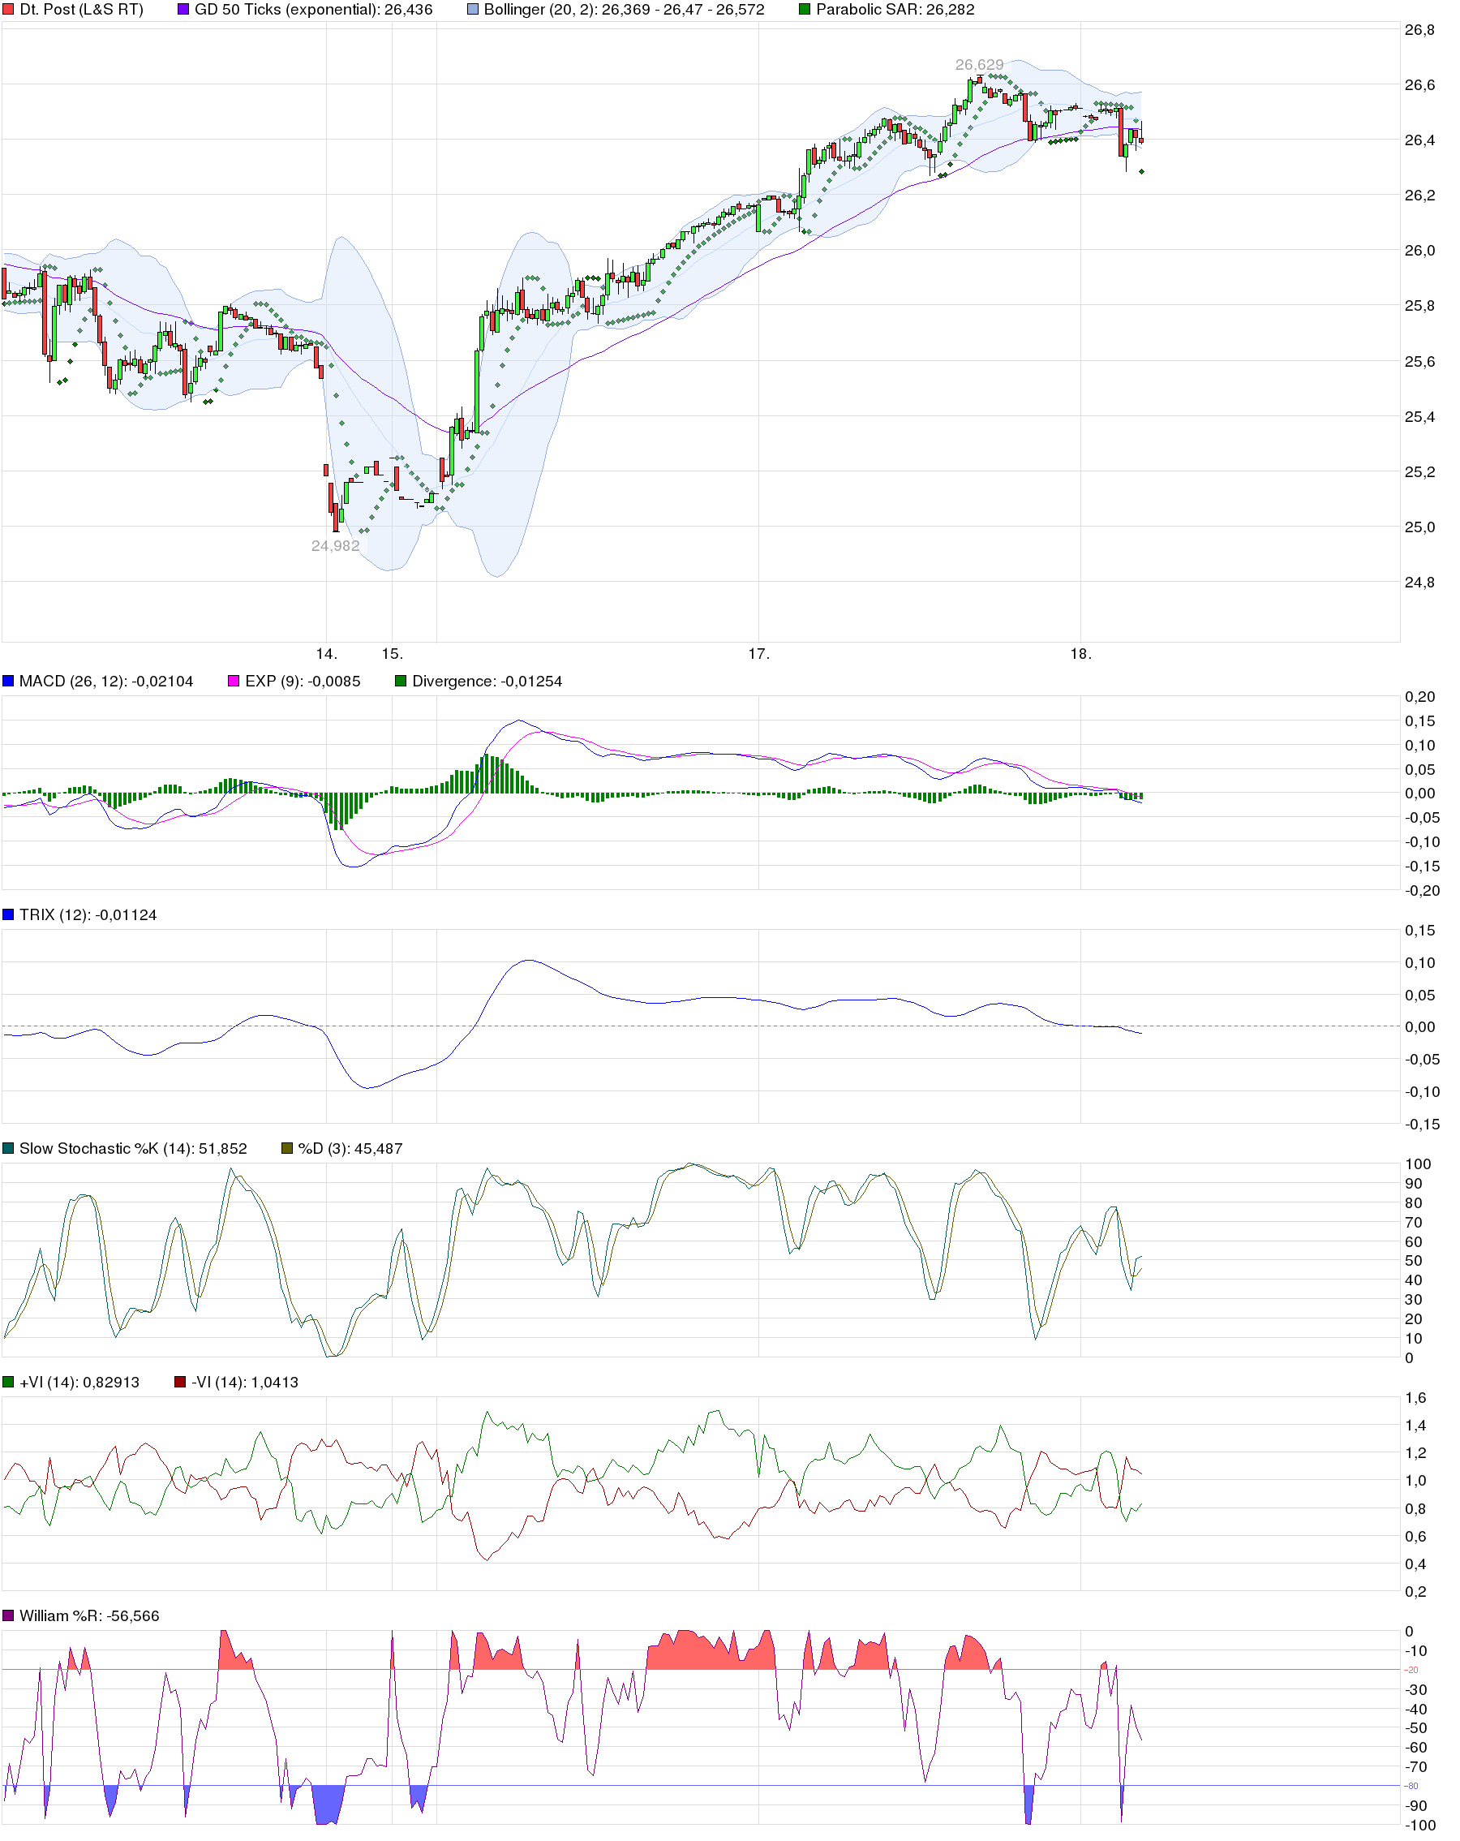
Task: Click the 50 Stochastic axis label
Action: click(x=1414, y=1261)
